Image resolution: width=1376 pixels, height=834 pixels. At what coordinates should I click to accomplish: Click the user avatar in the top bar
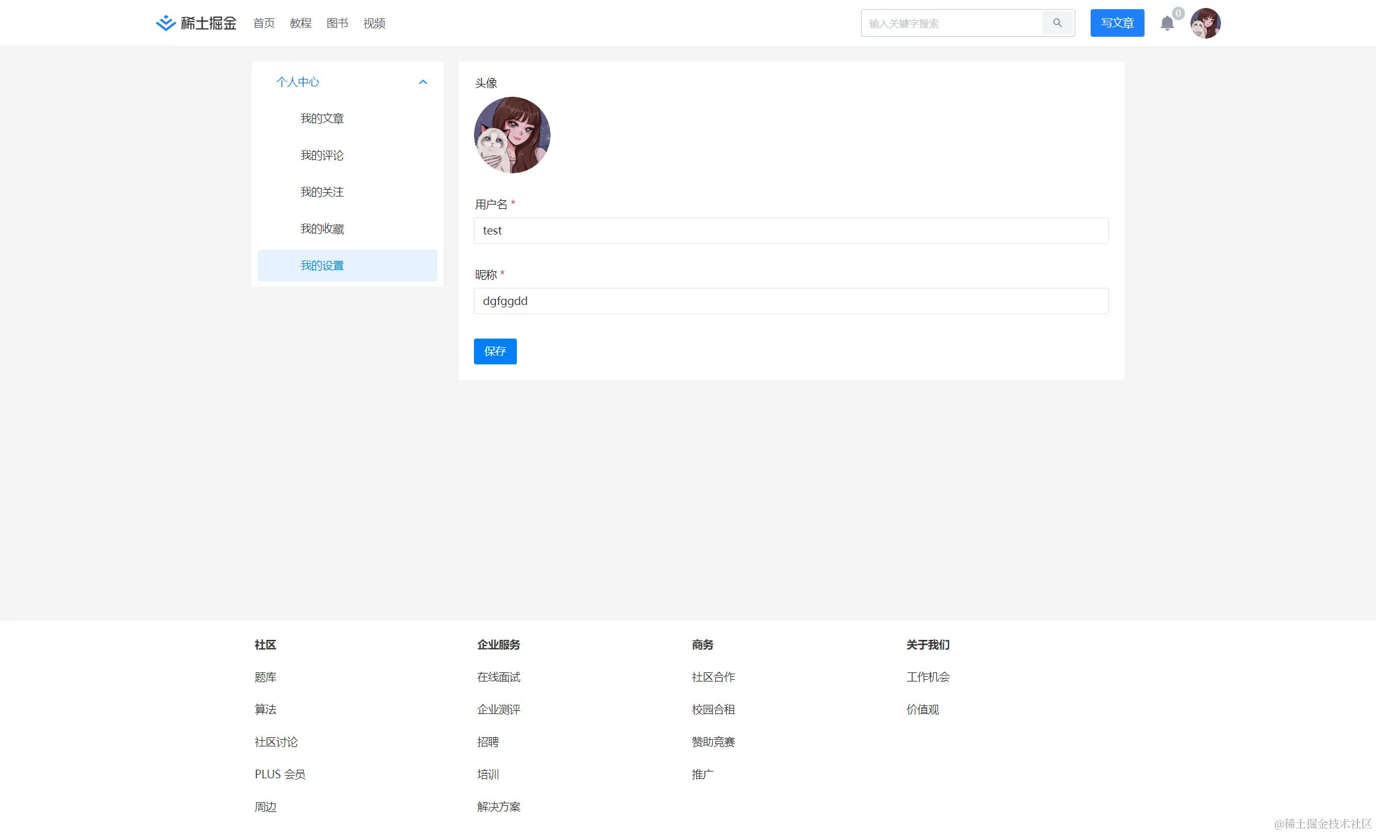[1205, 23]
